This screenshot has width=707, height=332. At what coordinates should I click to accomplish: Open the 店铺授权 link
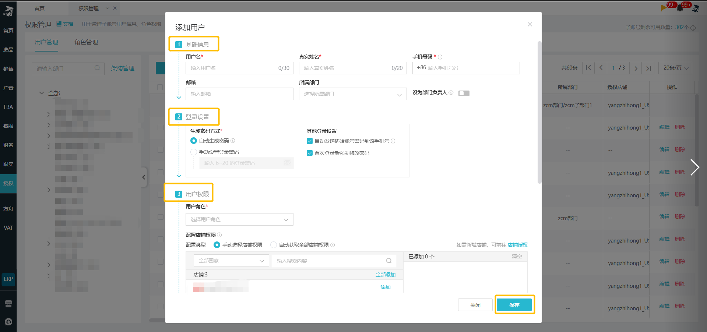(517, 245)
